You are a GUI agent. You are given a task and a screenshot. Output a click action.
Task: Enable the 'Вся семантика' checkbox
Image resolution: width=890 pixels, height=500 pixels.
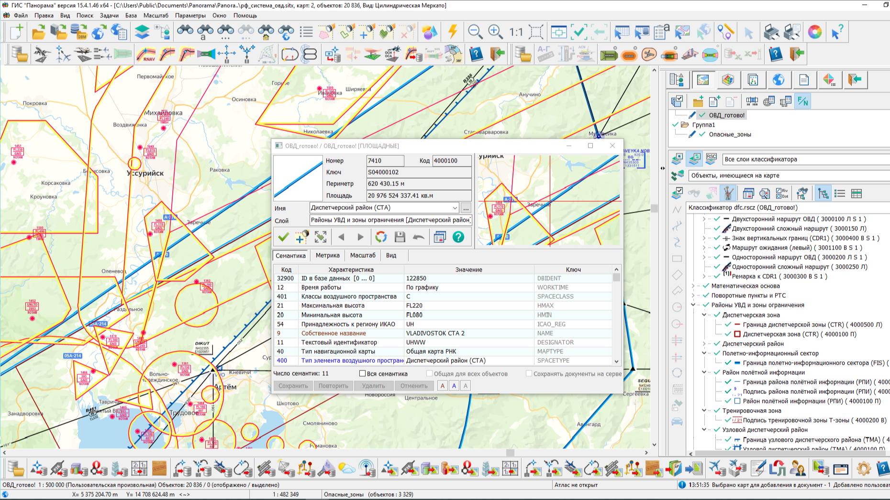pos(363,374)
